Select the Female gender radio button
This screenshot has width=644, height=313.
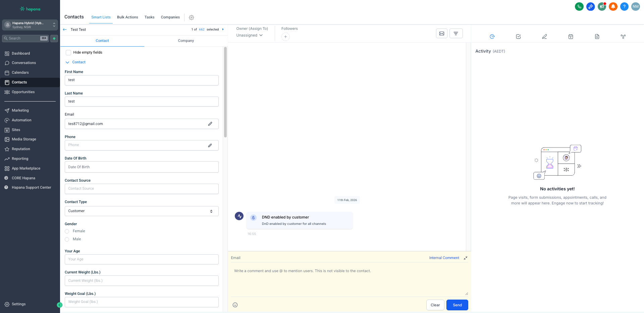click(67, 231)
